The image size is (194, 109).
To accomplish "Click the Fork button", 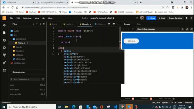I will point(162,18).
